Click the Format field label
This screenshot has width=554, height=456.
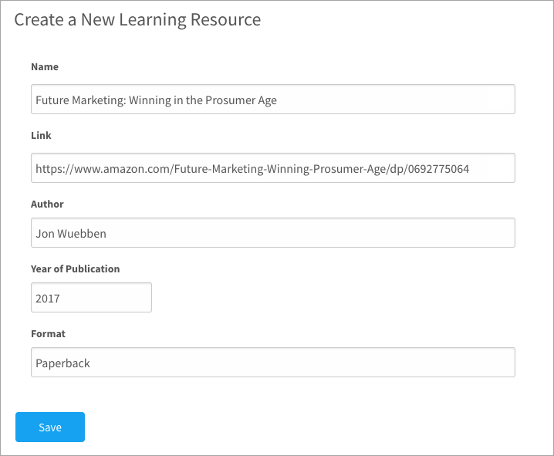coord(48,334)
